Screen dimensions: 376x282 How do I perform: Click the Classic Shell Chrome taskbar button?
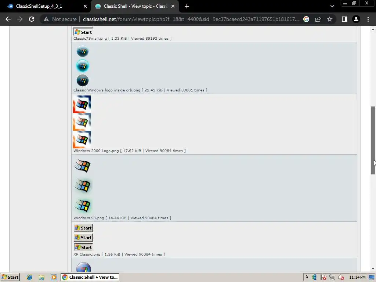[90, 277]
